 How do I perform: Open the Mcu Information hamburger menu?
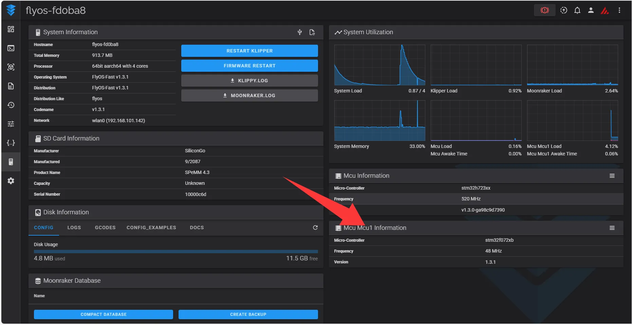(612, 176)
